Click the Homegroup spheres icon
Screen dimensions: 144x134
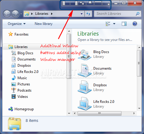[x=11, y=109]
